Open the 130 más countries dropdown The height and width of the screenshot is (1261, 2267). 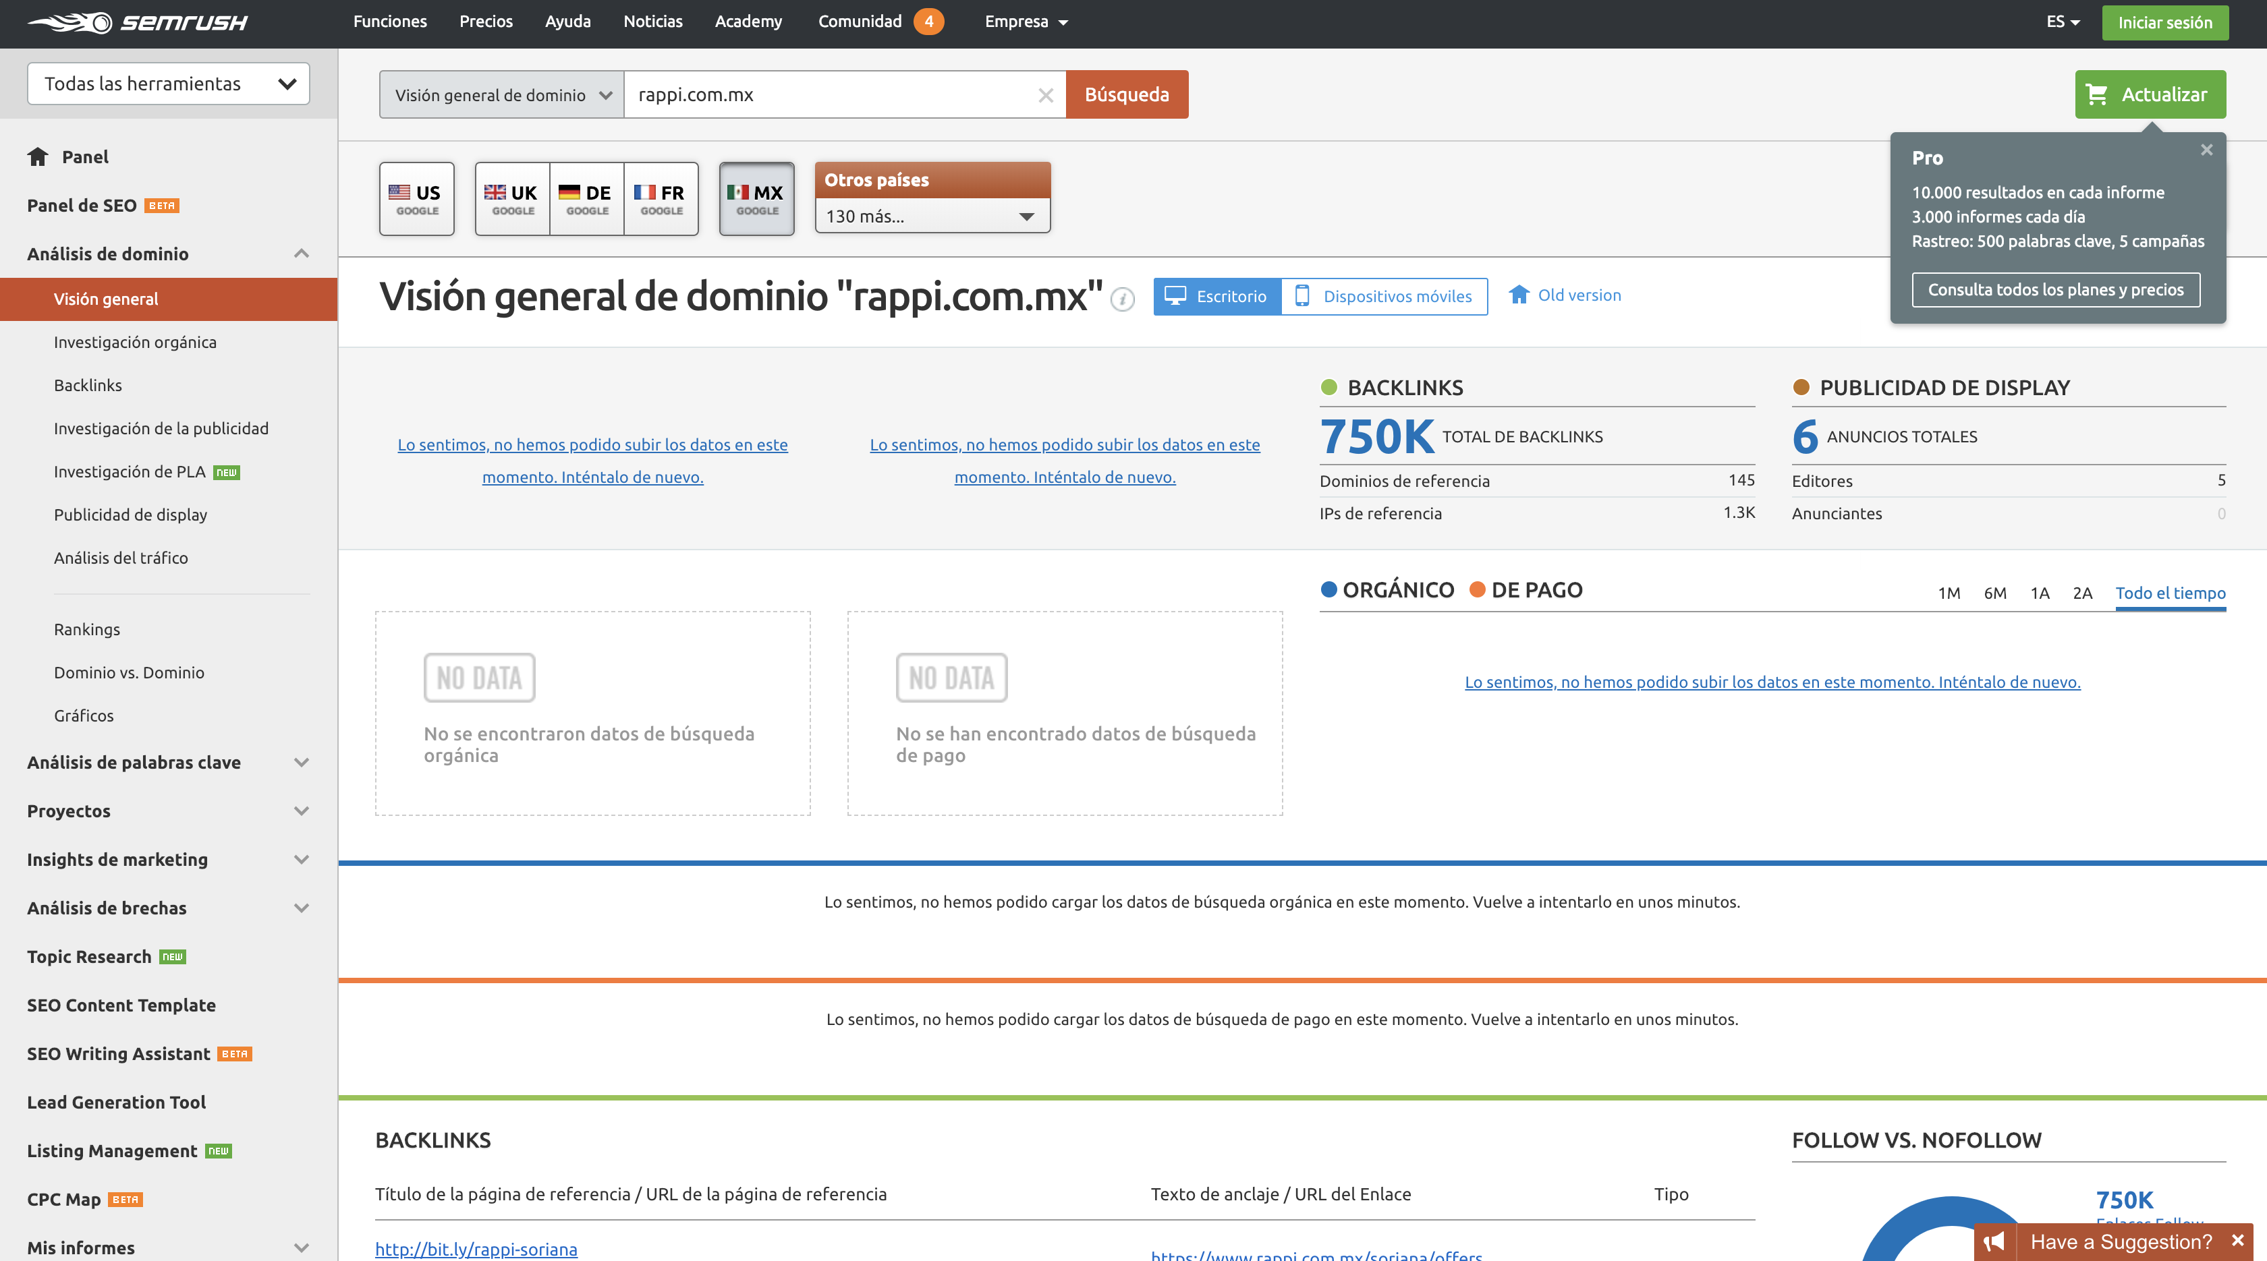(932, 215)
